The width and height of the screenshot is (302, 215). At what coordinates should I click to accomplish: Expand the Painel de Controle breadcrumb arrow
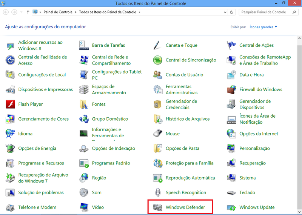click(77, 12)
